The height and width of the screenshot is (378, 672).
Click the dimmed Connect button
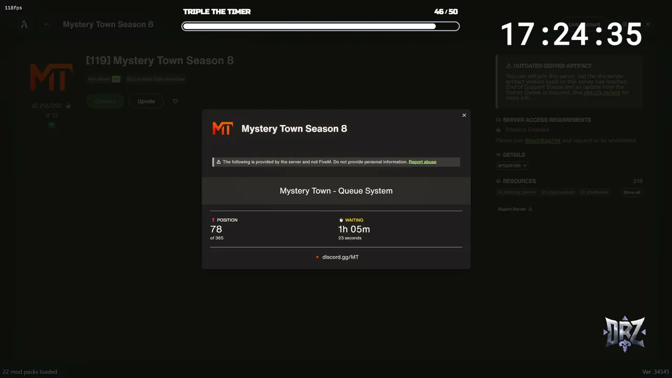coord(105,101)
